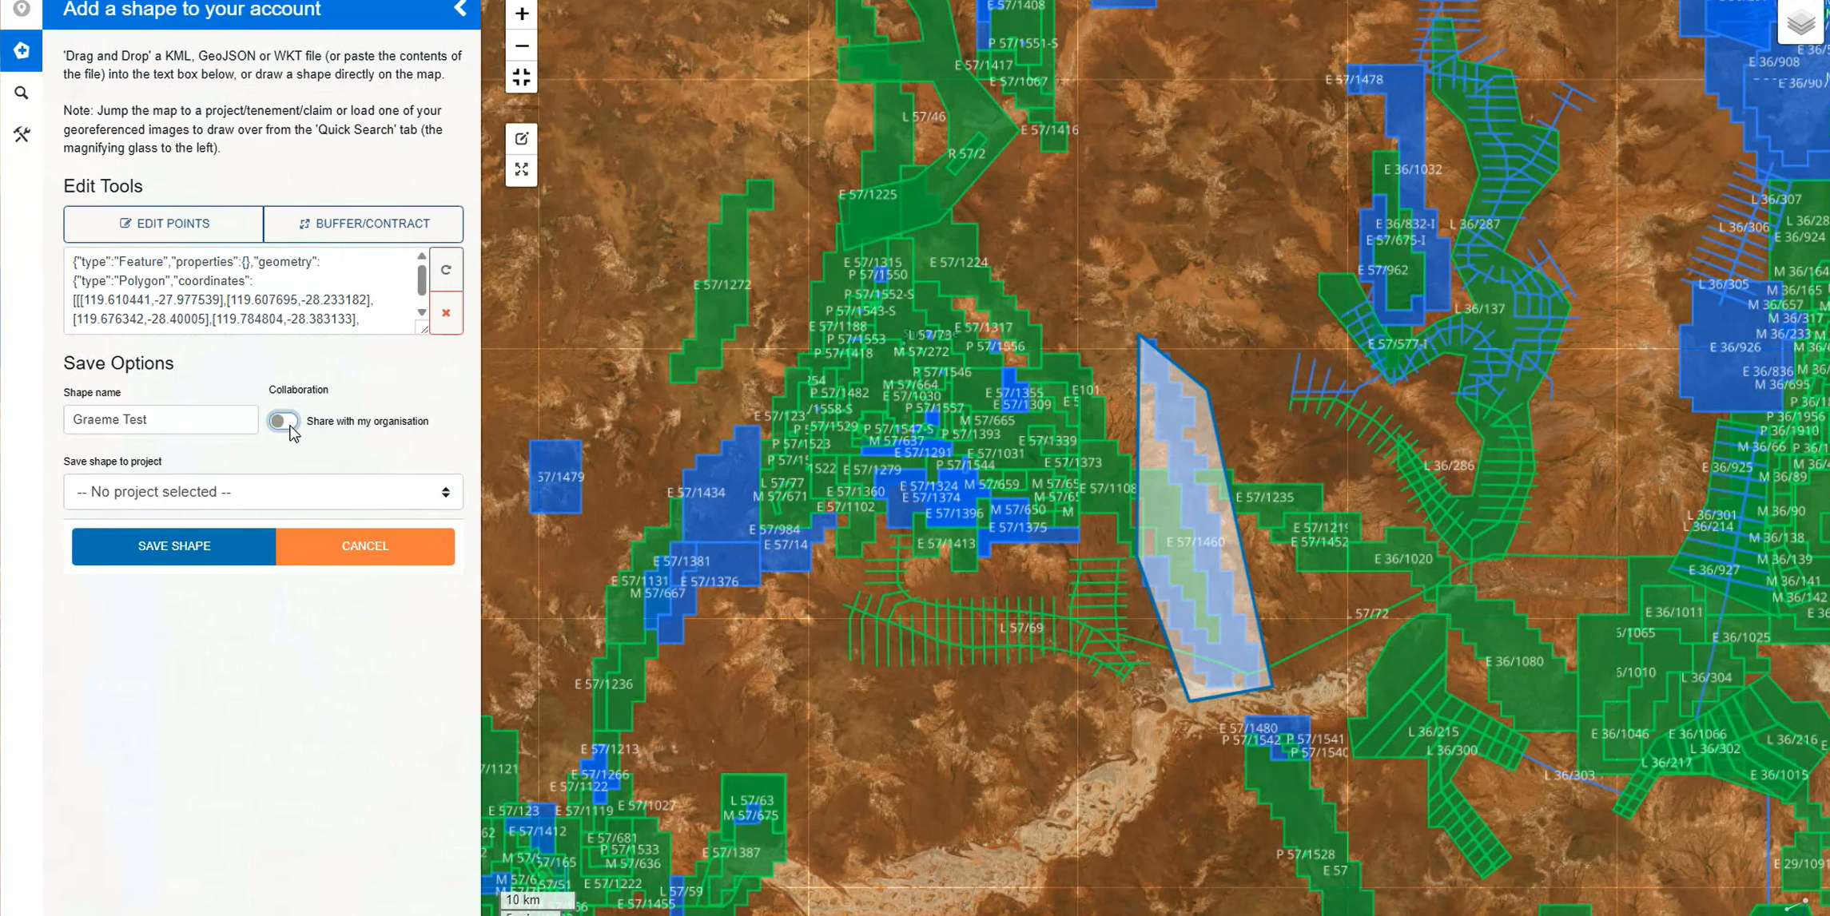Click tenement label E 57/1225

(x=867, y=195)
